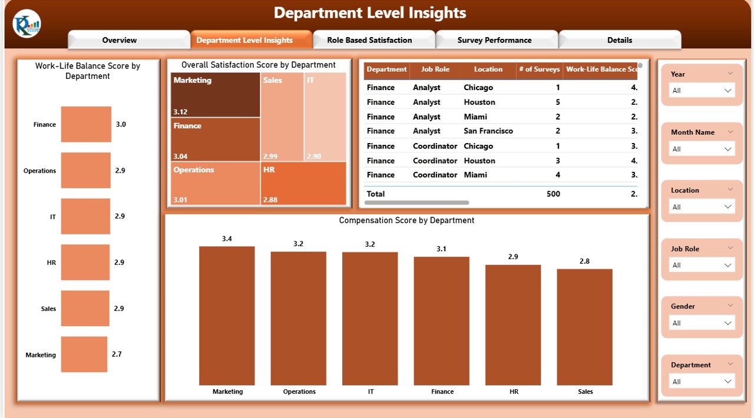Click the Marketing work-life balance bar
The width and height of the screenshot is (754, 418).
pyautogui.click(x=84, y=354)
